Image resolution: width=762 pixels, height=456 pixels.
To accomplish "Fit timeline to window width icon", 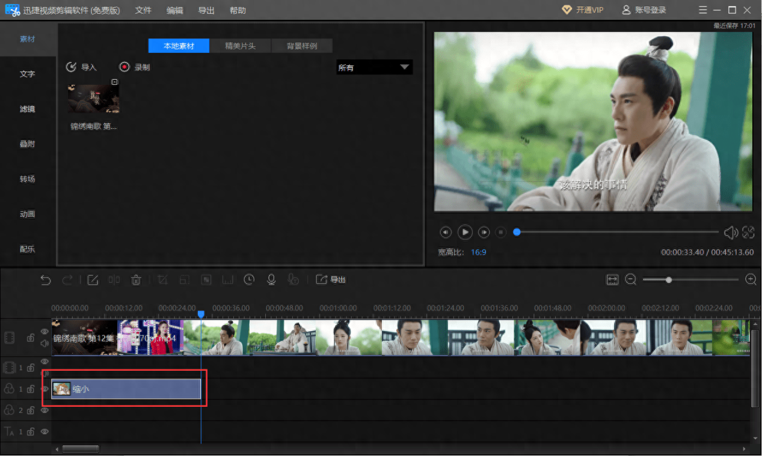I will [x=612, y=279].
